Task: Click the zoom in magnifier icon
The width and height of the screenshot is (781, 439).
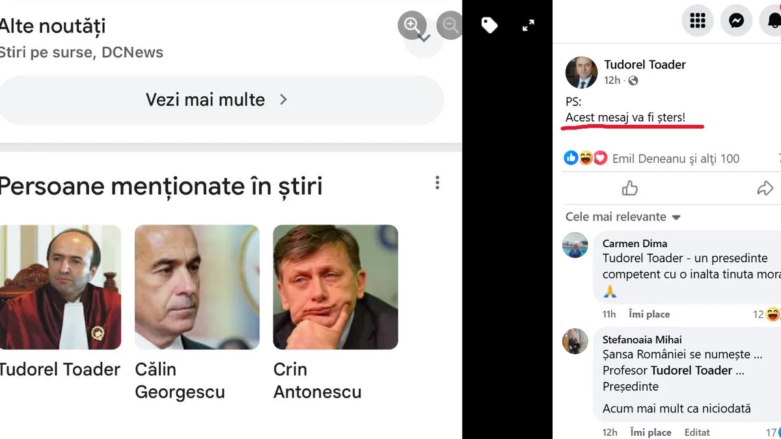Action: 412,25
